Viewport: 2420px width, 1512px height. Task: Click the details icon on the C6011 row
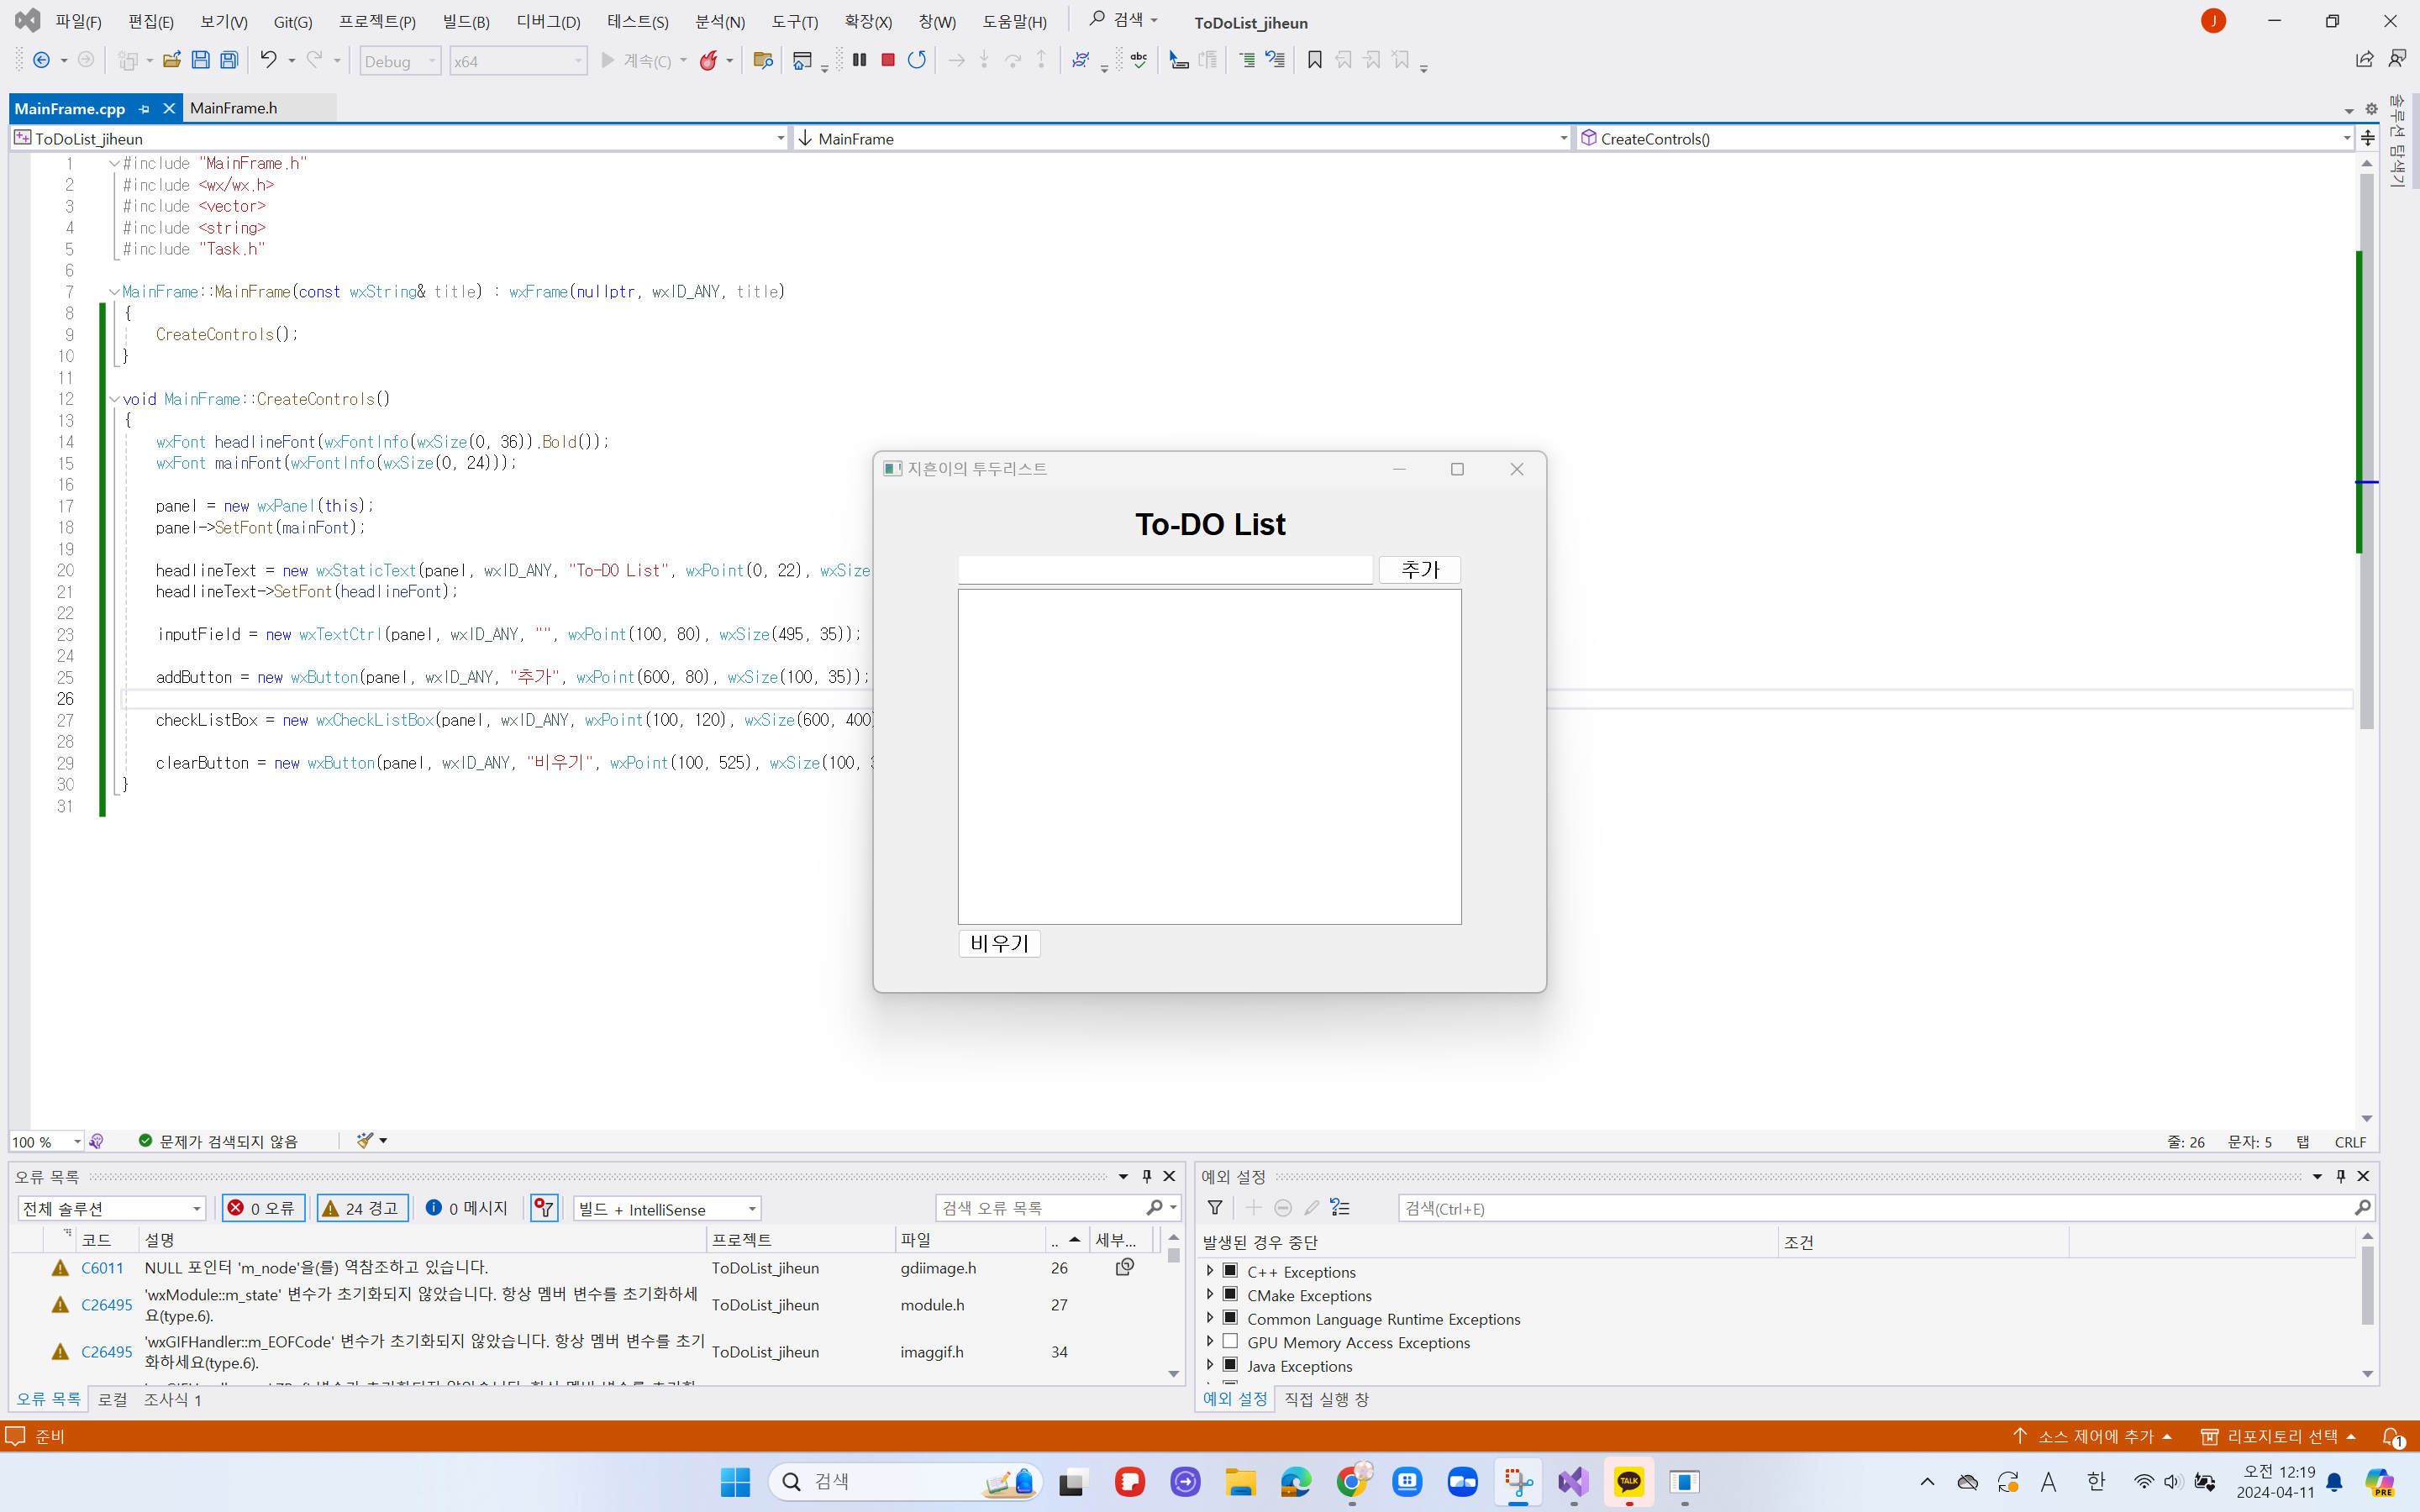[x=1125, y=1267]
